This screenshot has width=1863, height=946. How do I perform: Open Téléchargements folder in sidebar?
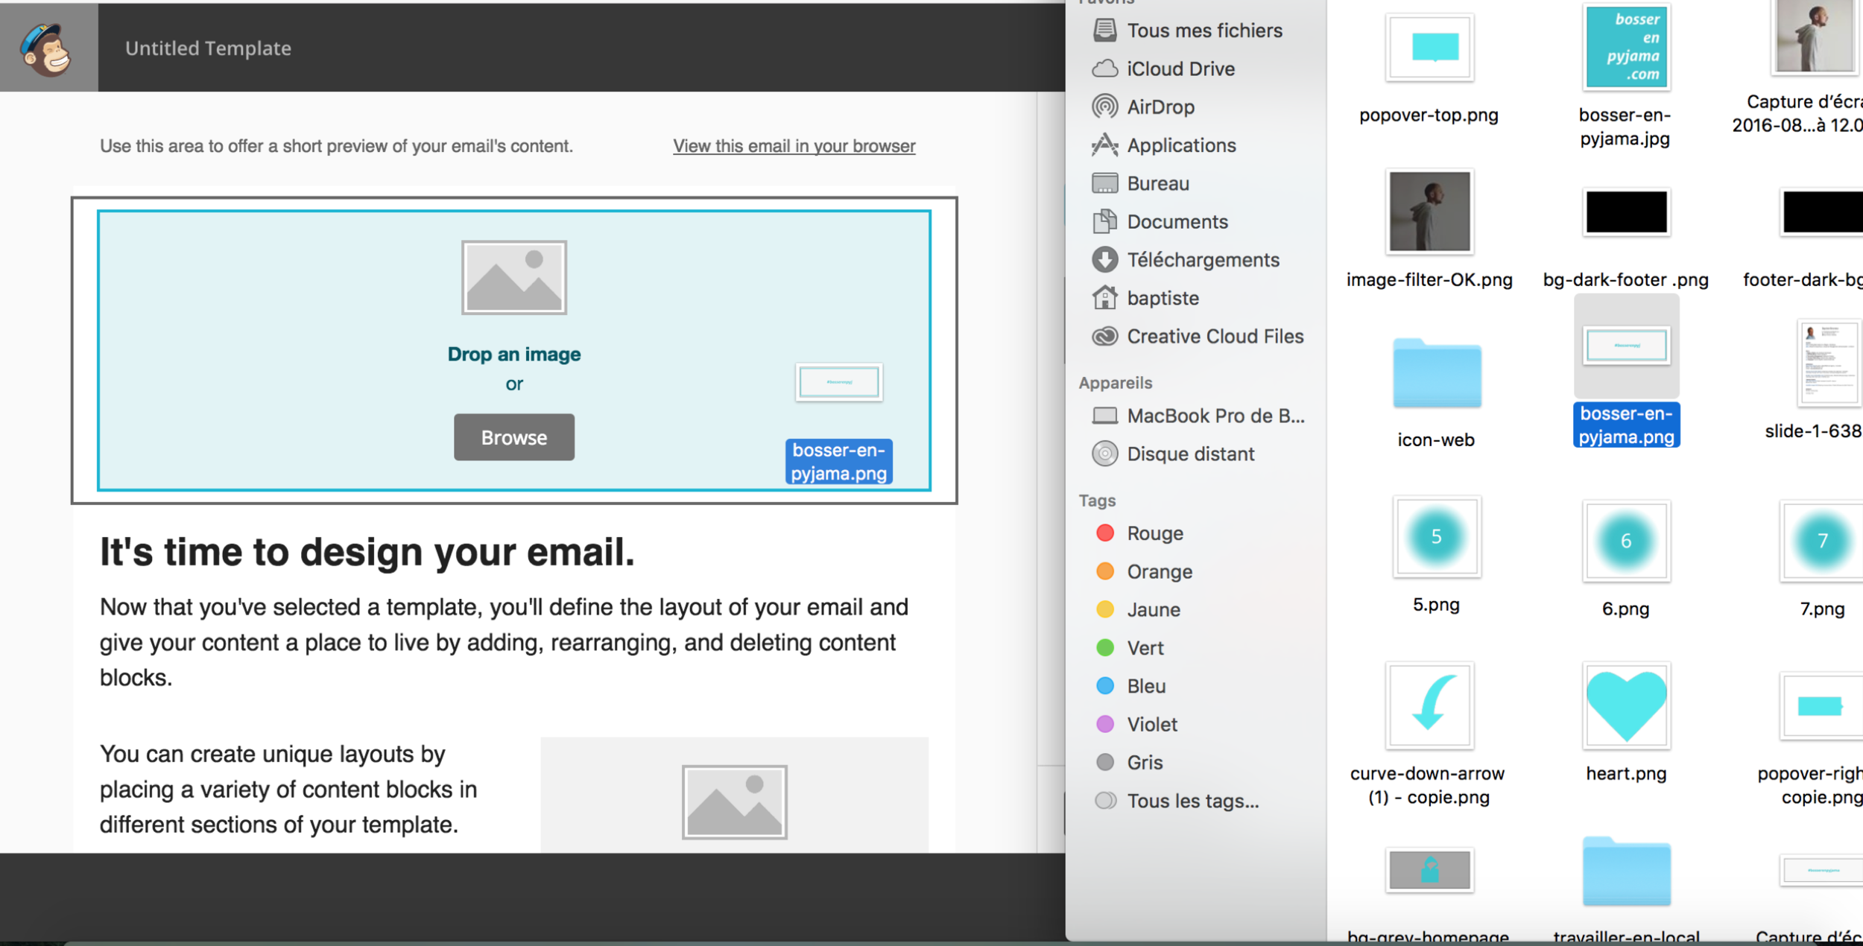(x=1202, y=260)
